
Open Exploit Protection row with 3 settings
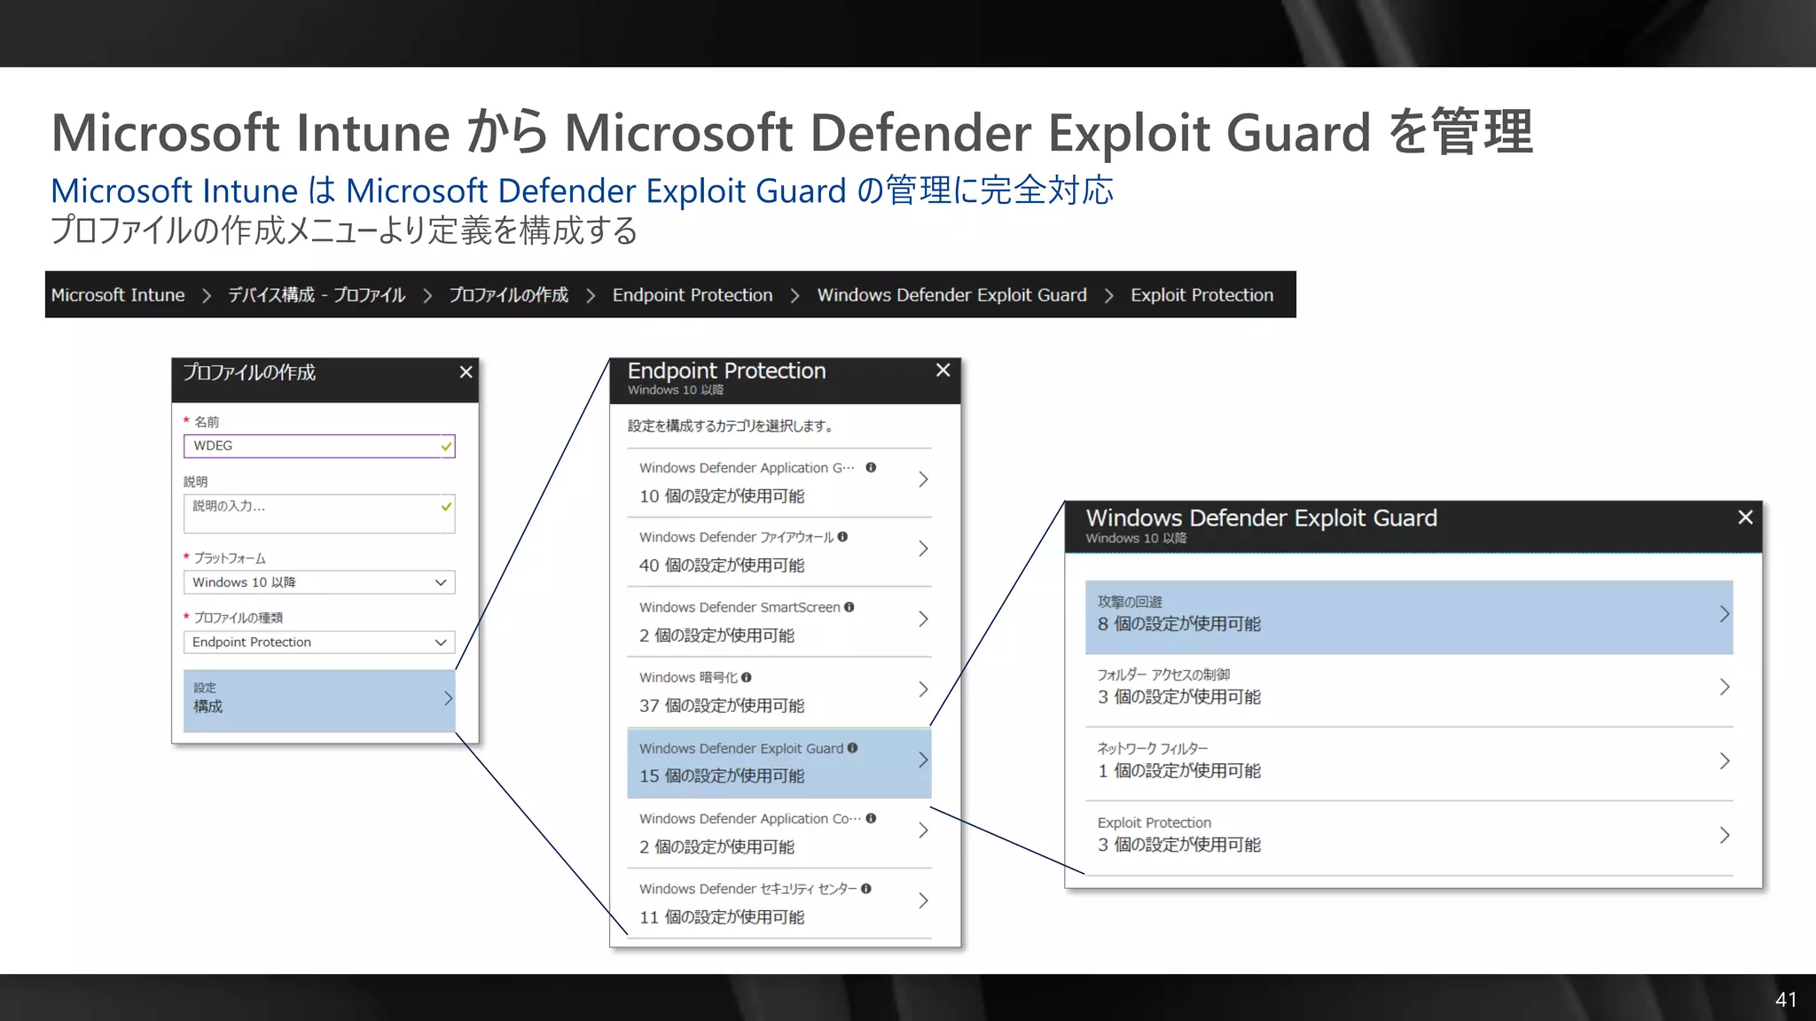point(1409,838)
